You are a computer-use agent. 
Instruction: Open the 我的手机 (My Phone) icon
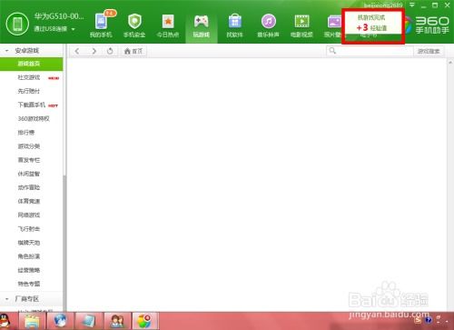[x=101, y=21]
